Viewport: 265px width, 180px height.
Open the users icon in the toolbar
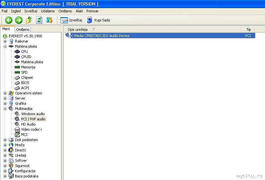(x=49, y=20)
